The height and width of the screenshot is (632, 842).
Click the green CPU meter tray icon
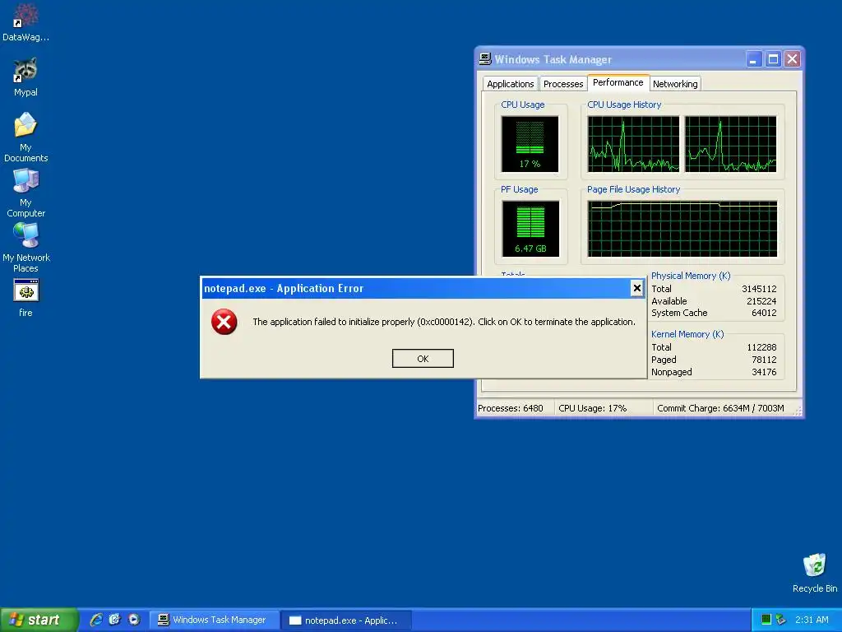pos(766,620)
